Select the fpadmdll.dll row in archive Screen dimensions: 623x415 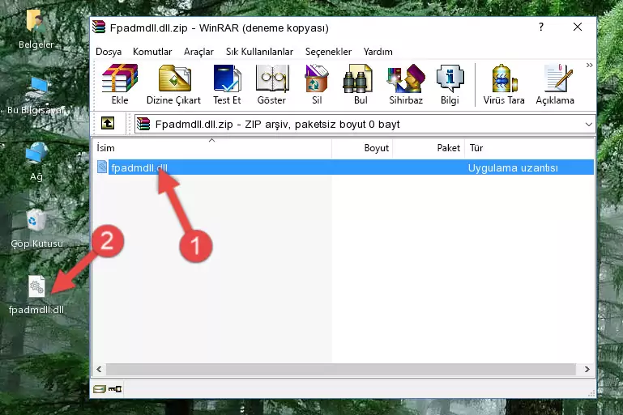(x=344, y=167)
